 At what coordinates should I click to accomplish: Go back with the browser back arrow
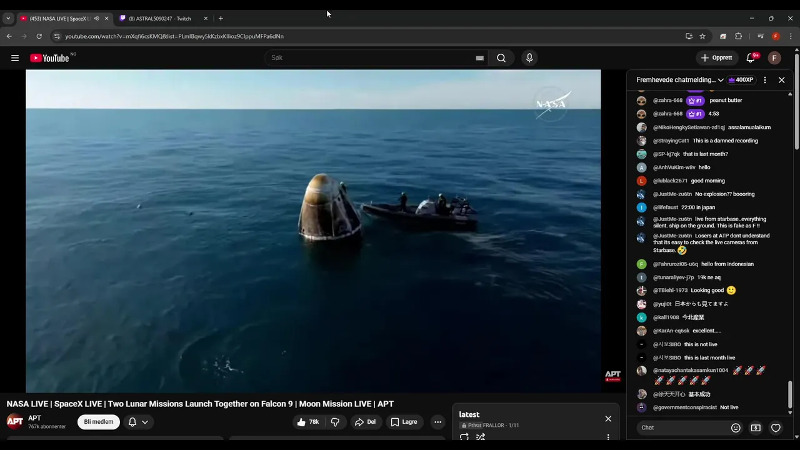tap(9, 36)
